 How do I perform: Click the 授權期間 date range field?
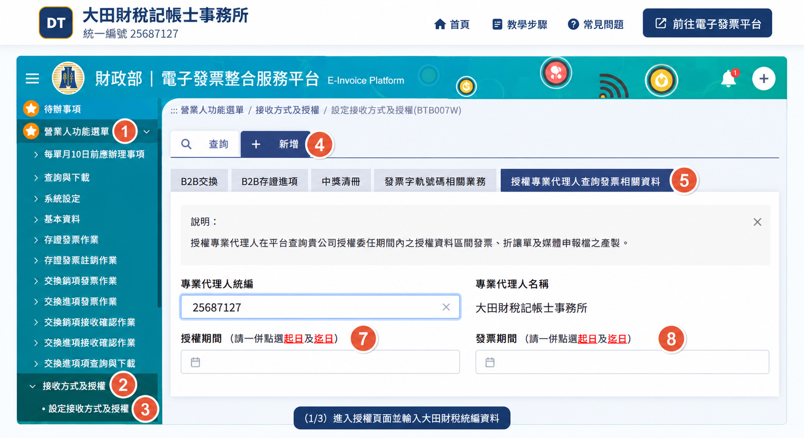pos(320,362)
